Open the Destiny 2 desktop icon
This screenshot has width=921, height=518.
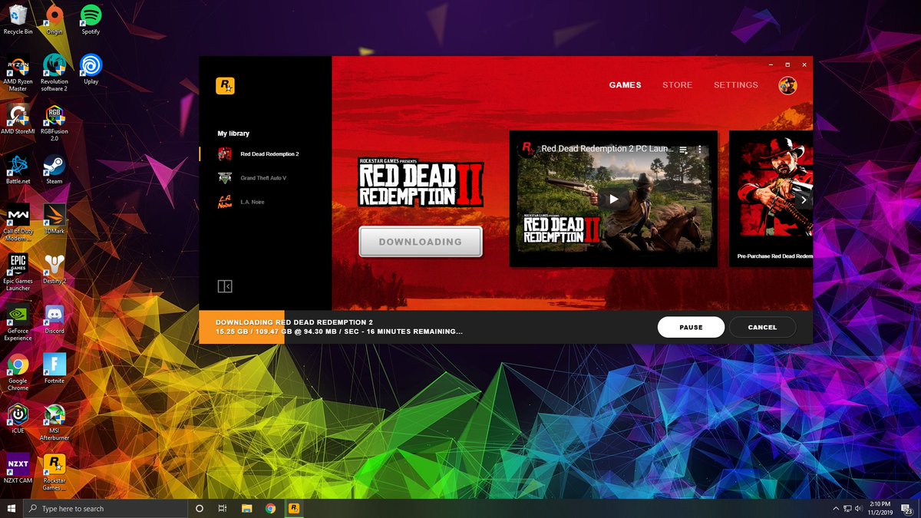coord(54,269)
